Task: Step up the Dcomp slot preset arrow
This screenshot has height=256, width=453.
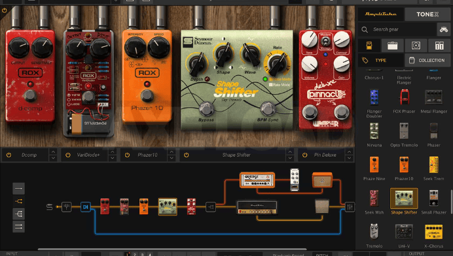Action: [53, 152]
